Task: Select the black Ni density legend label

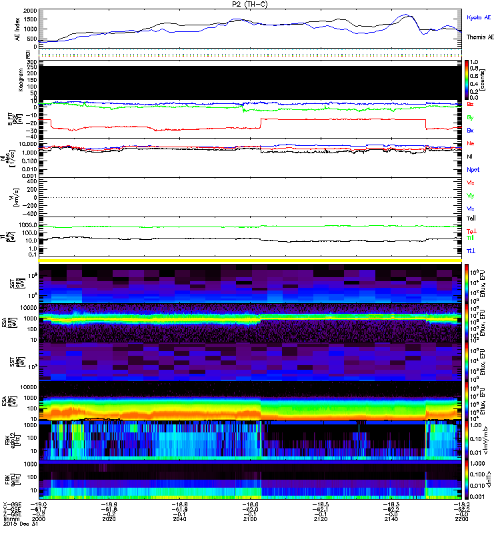Action: point(469,157)
